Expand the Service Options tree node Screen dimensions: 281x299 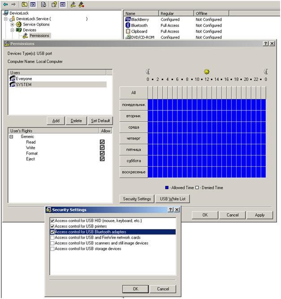(12, 25)
